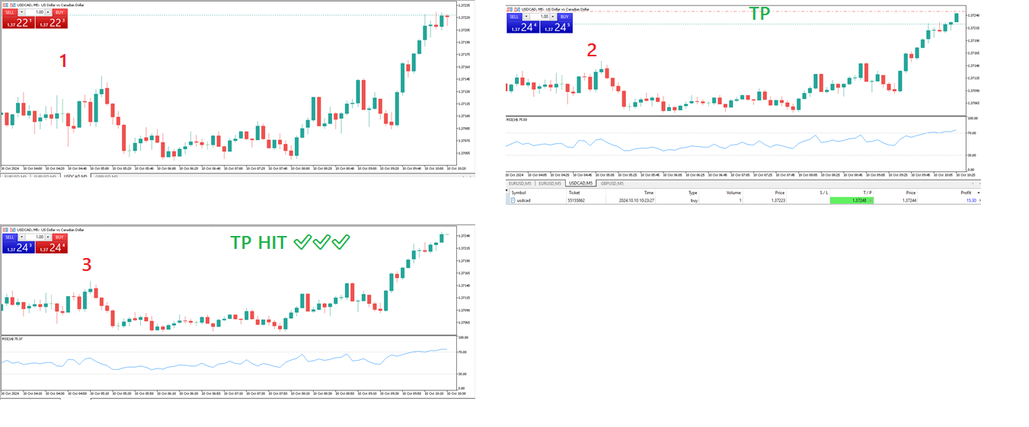The width and height of the screenshot is (1029, 427).
Task: Remove take profit using the green T/P cell x
Action: (x=871, y=200)
